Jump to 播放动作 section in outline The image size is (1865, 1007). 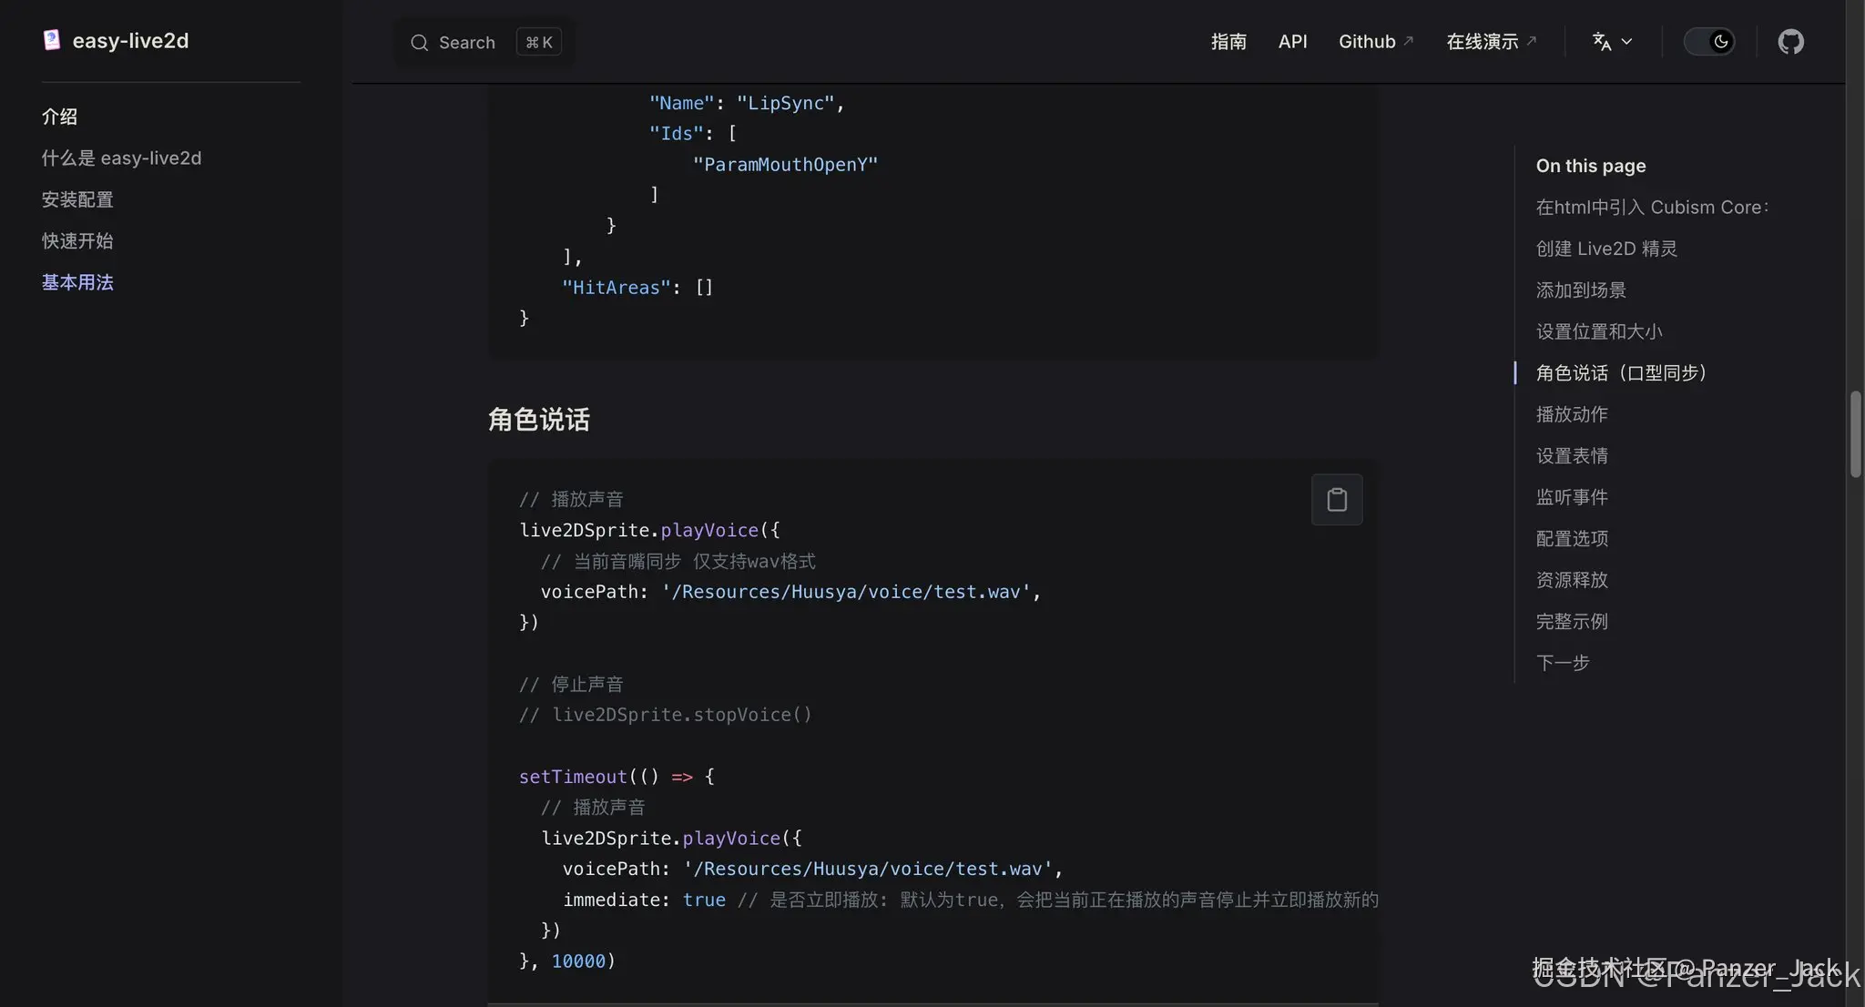point(1572,414)
